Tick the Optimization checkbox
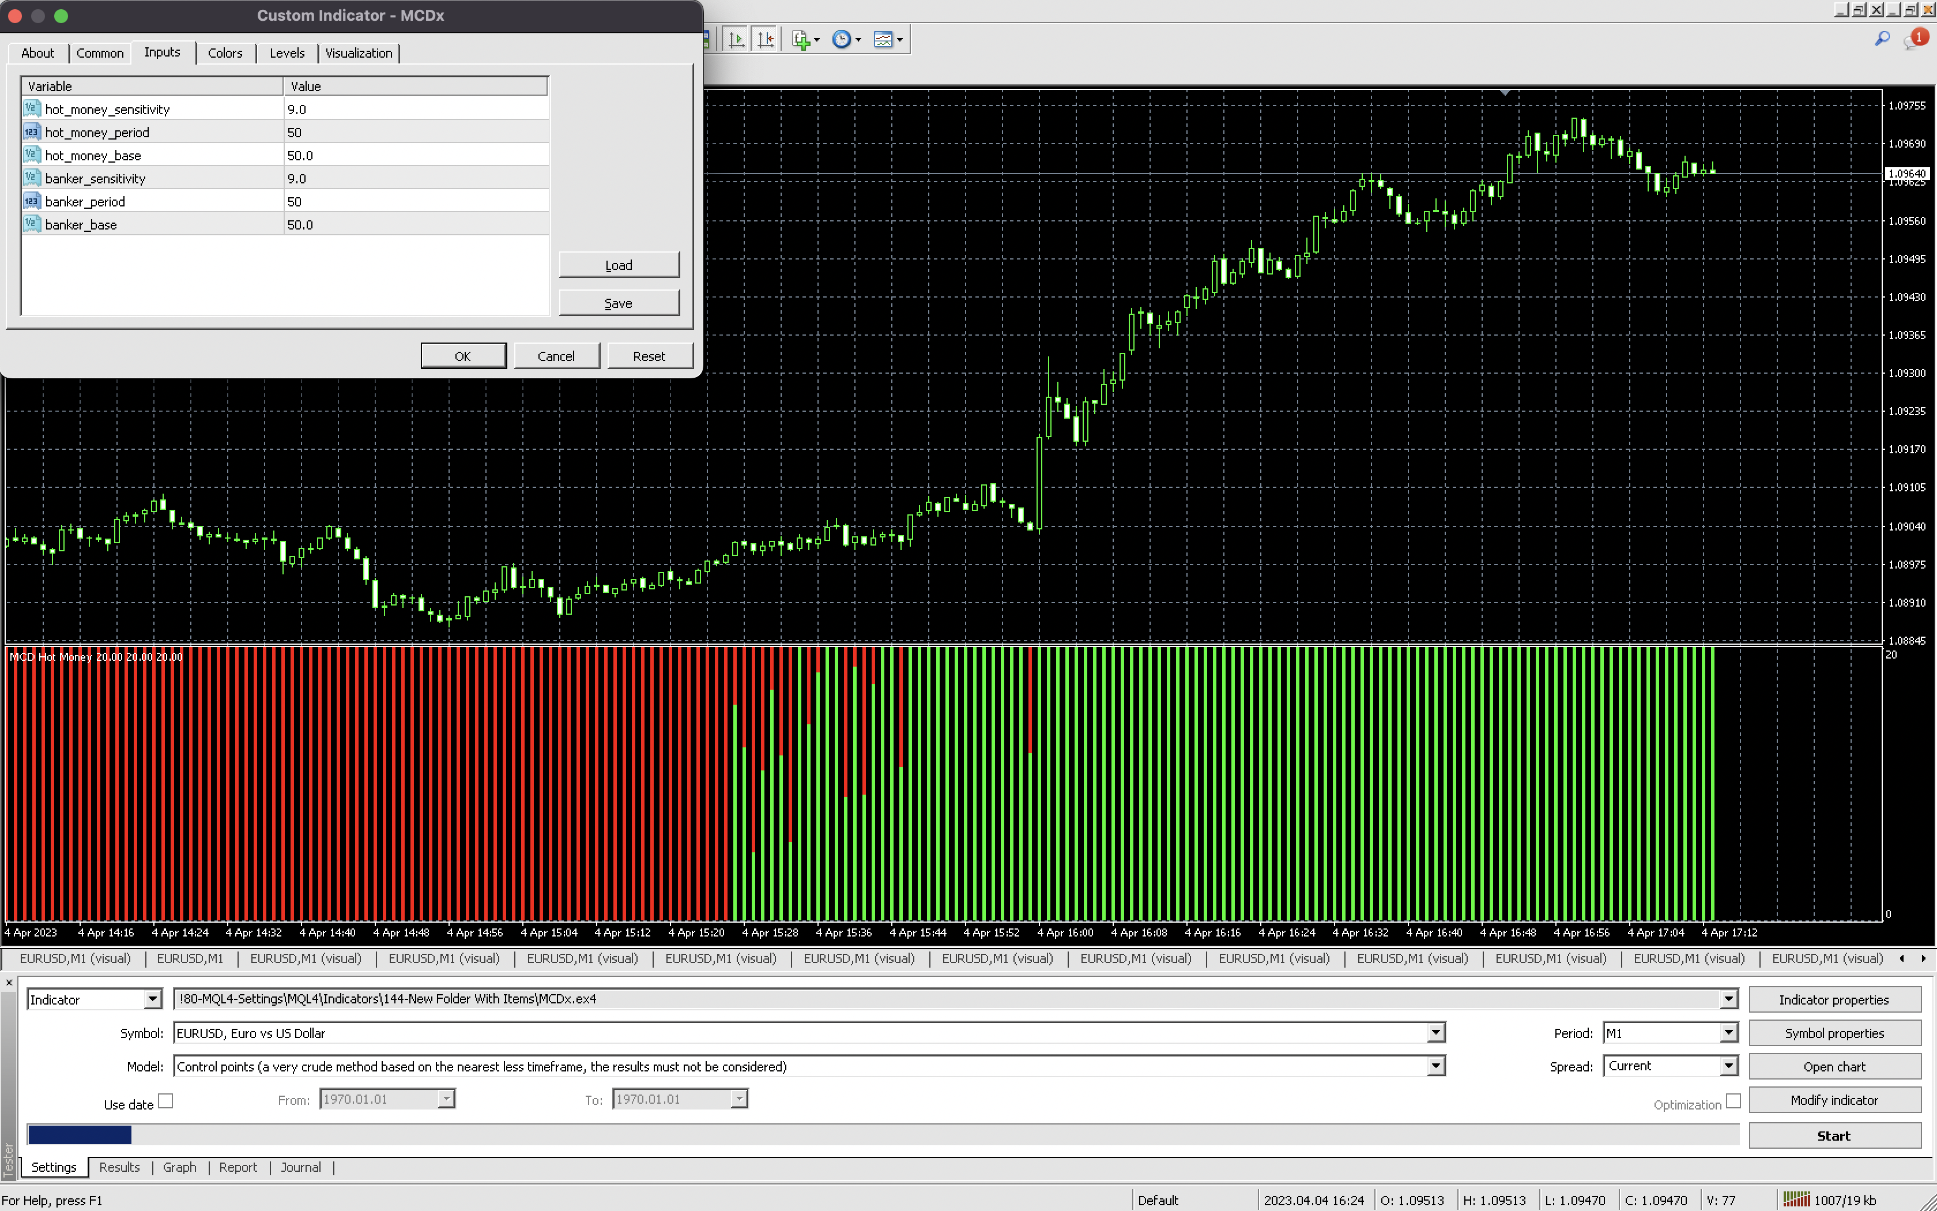 (1733, 1100)
